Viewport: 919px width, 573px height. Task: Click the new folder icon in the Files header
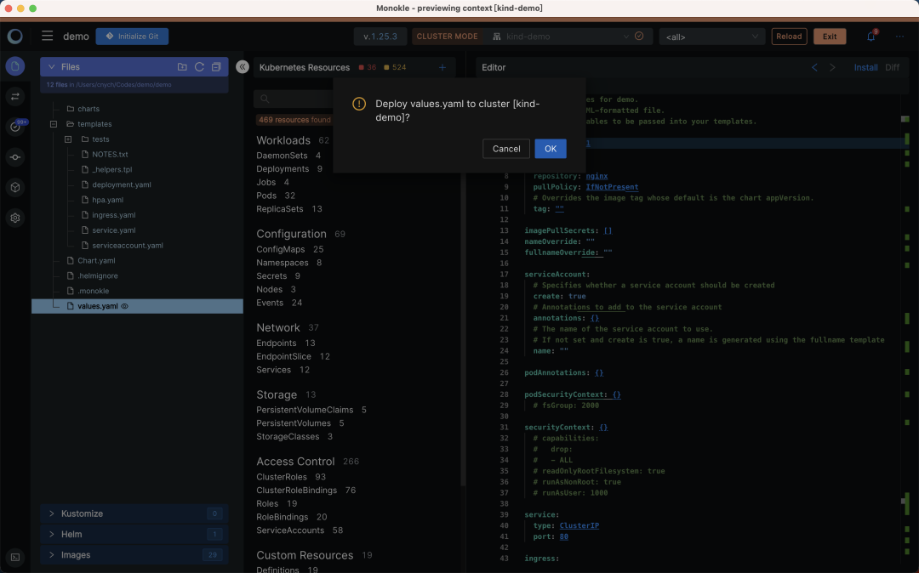(x=182, y=67)
